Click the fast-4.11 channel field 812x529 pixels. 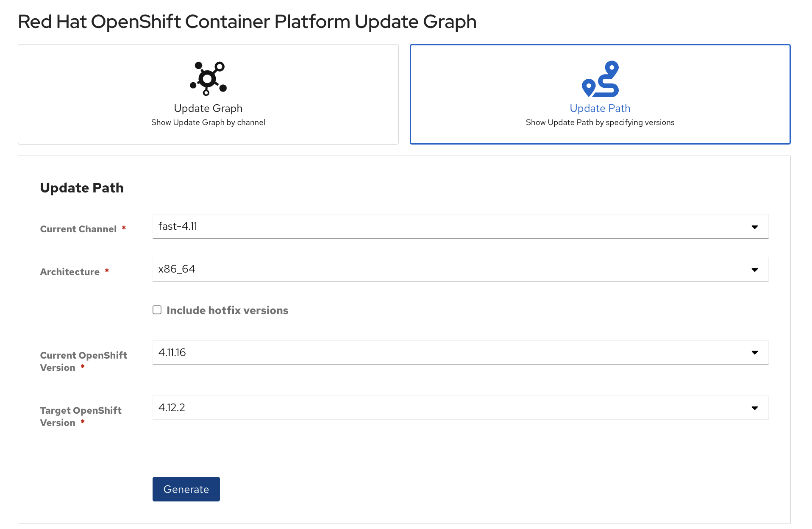tap(297, 226)
